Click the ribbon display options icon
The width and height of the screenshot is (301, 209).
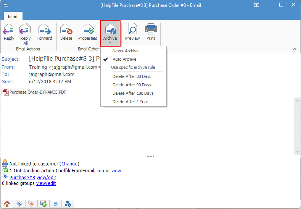coord(256,5)
